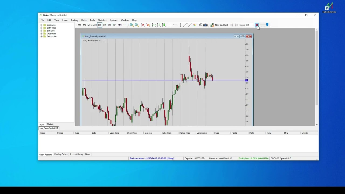Switch chart to bar chart icon
The width and height of the screenshot is (345, 194).
coord(159,25)
